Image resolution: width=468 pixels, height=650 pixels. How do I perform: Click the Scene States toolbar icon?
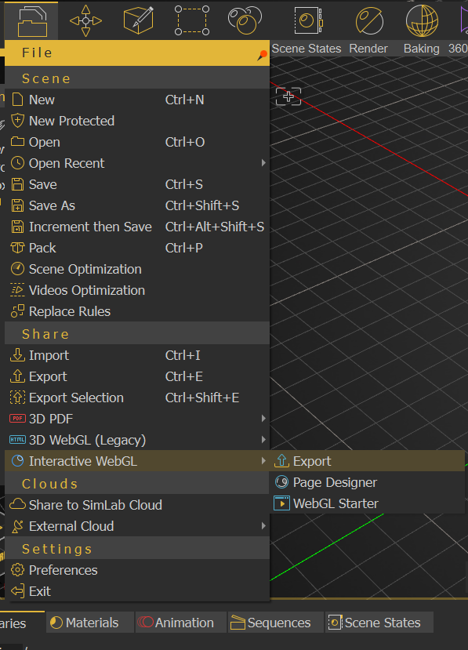(308, 20)
